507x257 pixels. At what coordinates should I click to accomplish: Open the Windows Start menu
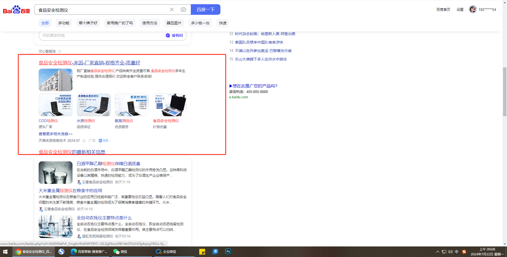point(5,252)
